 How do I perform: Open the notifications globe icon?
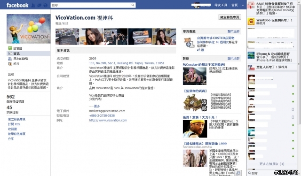(x=45, y=5)
